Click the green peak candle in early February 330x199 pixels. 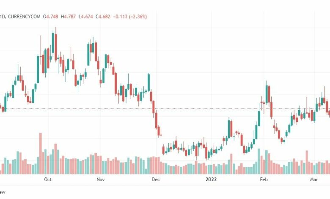coord(267,94)
